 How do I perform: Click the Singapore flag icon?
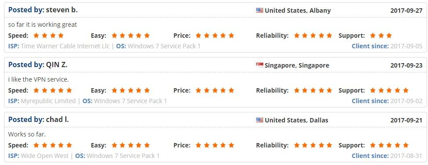coord(260,65)
